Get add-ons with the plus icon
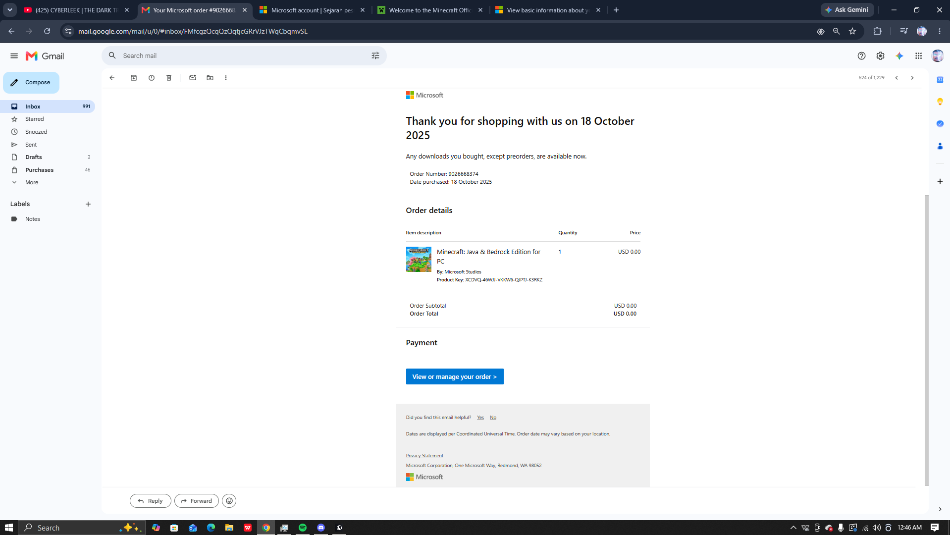Viewport: 950px width, 535px height. (940, 181)
